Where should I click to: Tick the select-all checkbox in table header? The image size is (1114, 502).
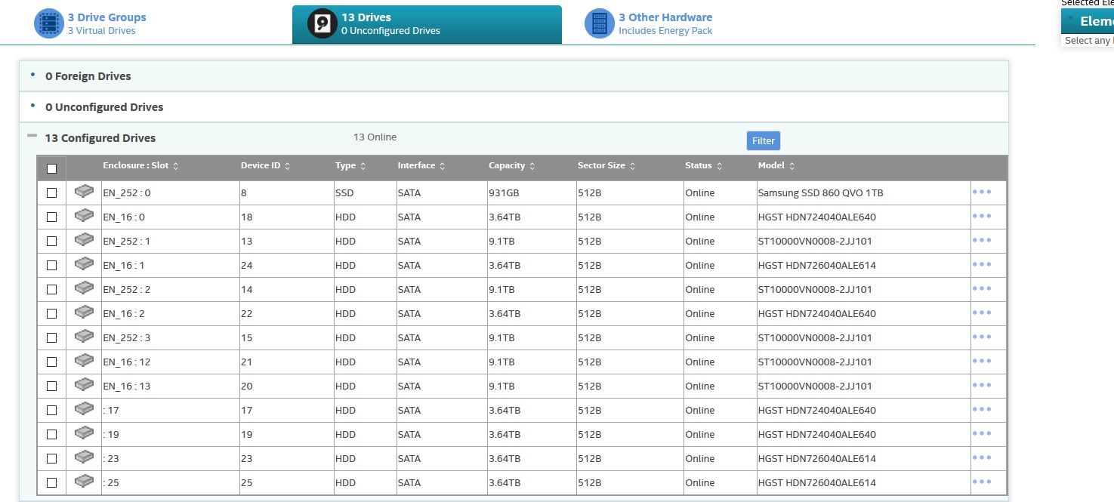coord(51,168)
